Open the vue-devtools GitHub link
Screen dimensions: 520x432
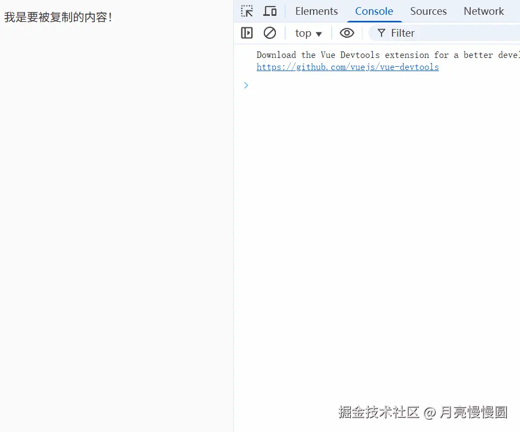click(x=347, y=67)
